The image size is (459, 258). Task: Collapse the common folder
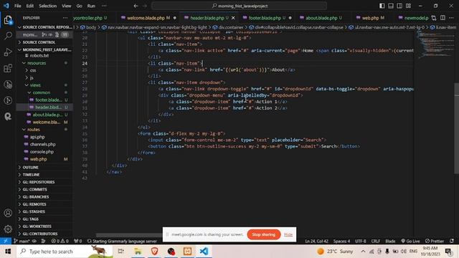(44, 92)
